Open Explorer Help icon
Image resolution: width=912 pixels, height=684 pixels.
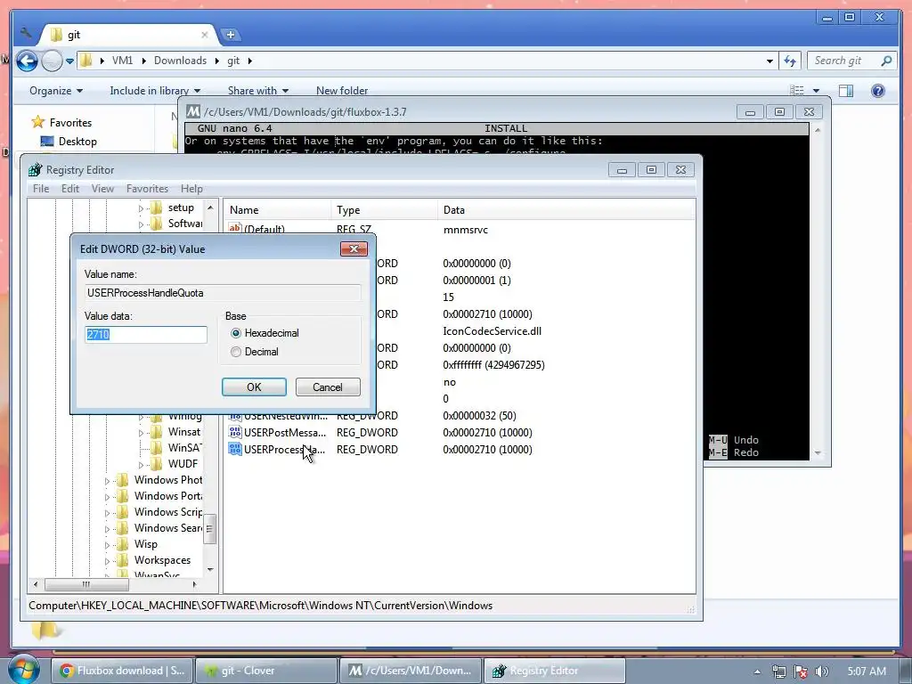coord(877,91)
